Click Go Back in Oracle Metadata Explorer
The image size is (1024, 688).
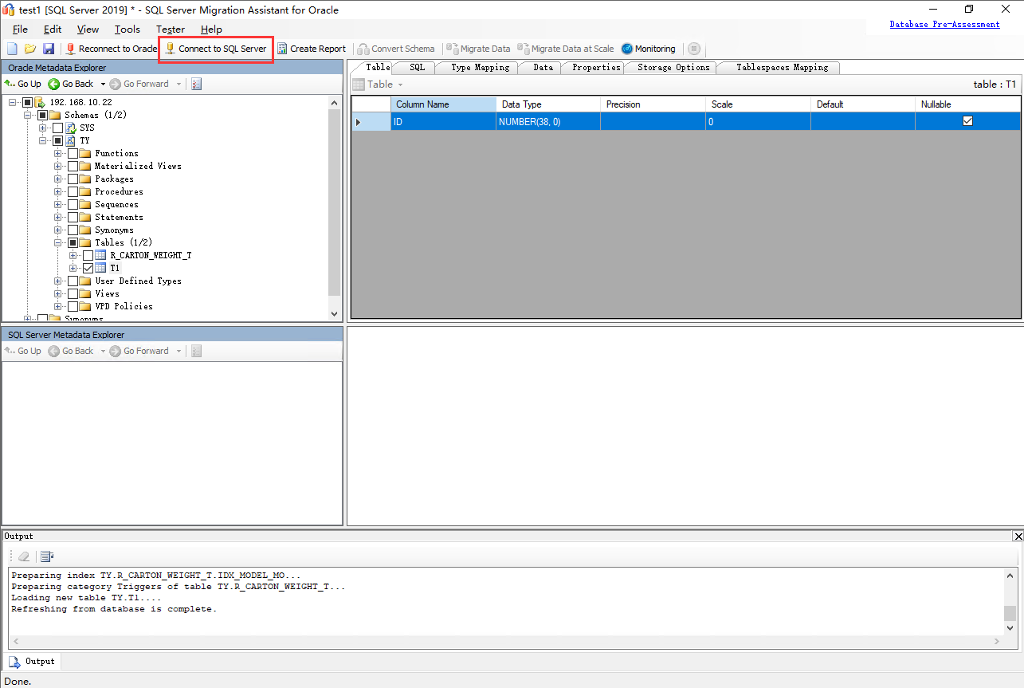71,84
